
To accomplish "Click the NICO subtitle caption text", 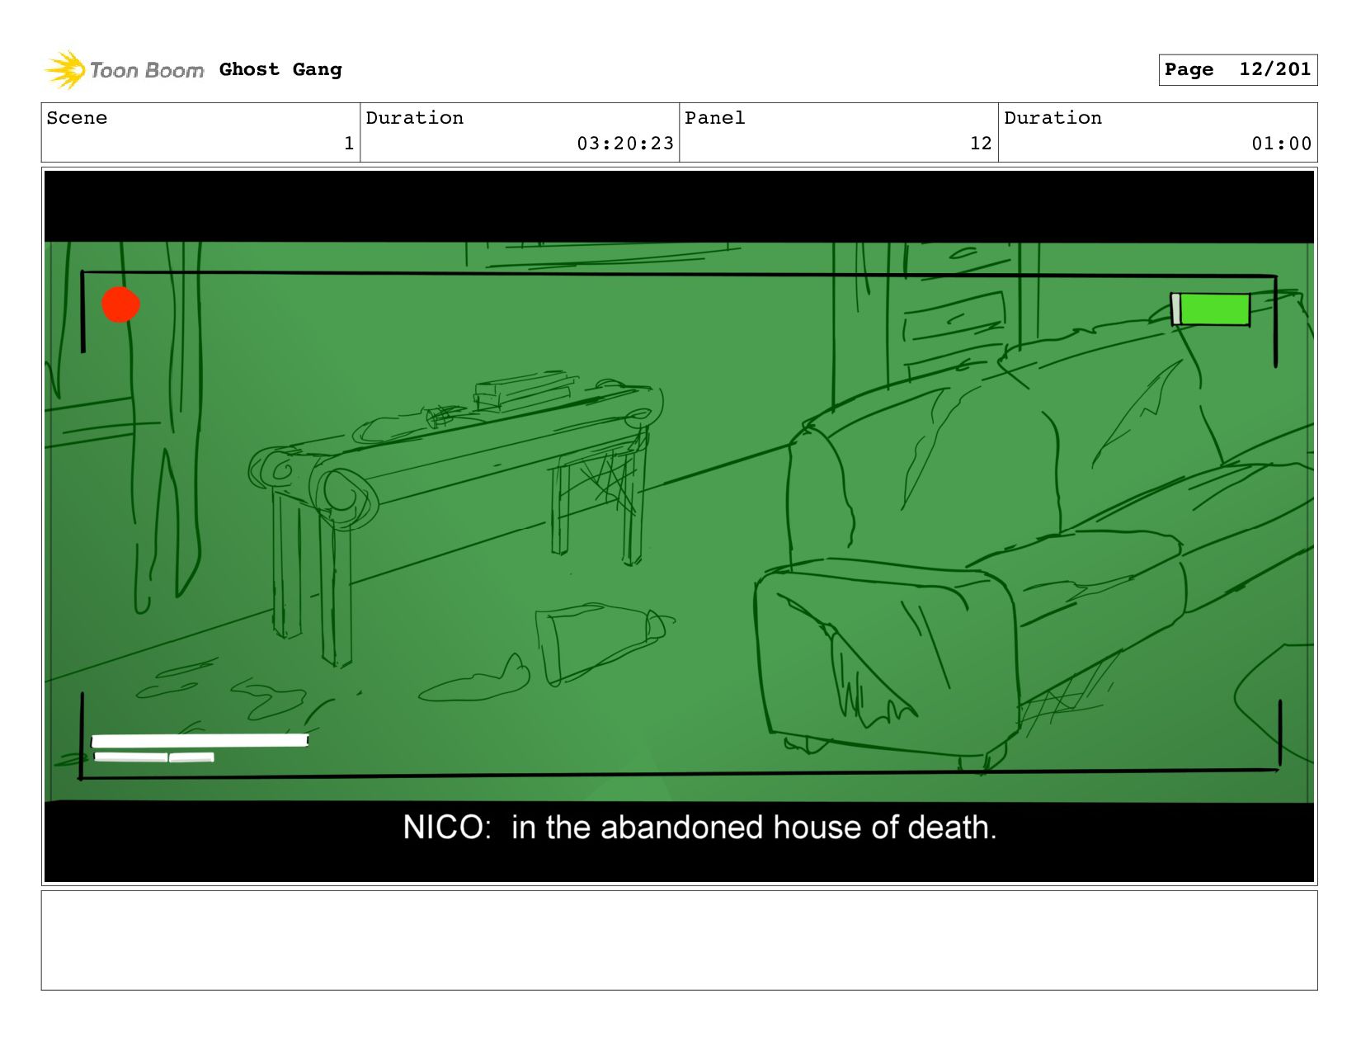I will click(x=699, y=828).
